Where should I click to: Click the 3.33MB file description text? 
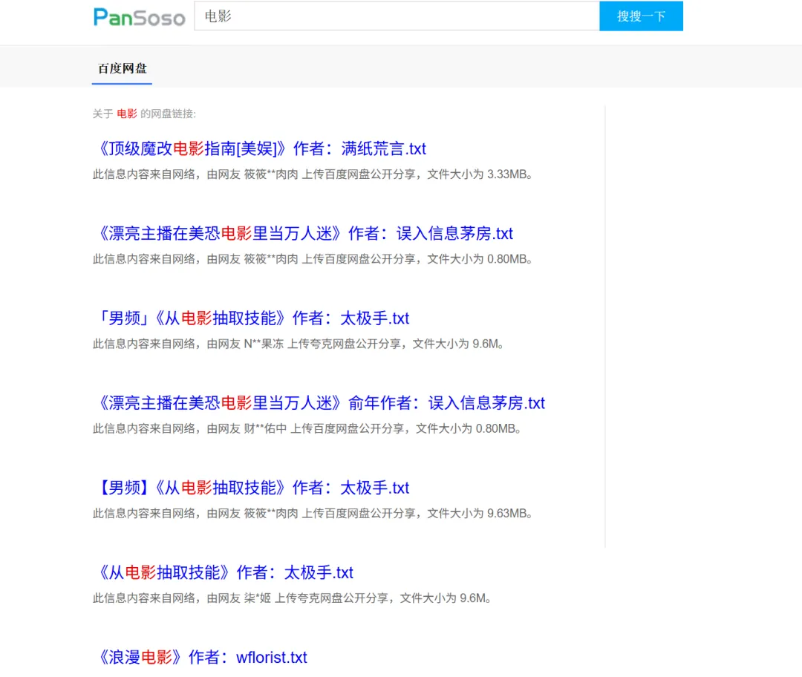[x=313, y=174]
